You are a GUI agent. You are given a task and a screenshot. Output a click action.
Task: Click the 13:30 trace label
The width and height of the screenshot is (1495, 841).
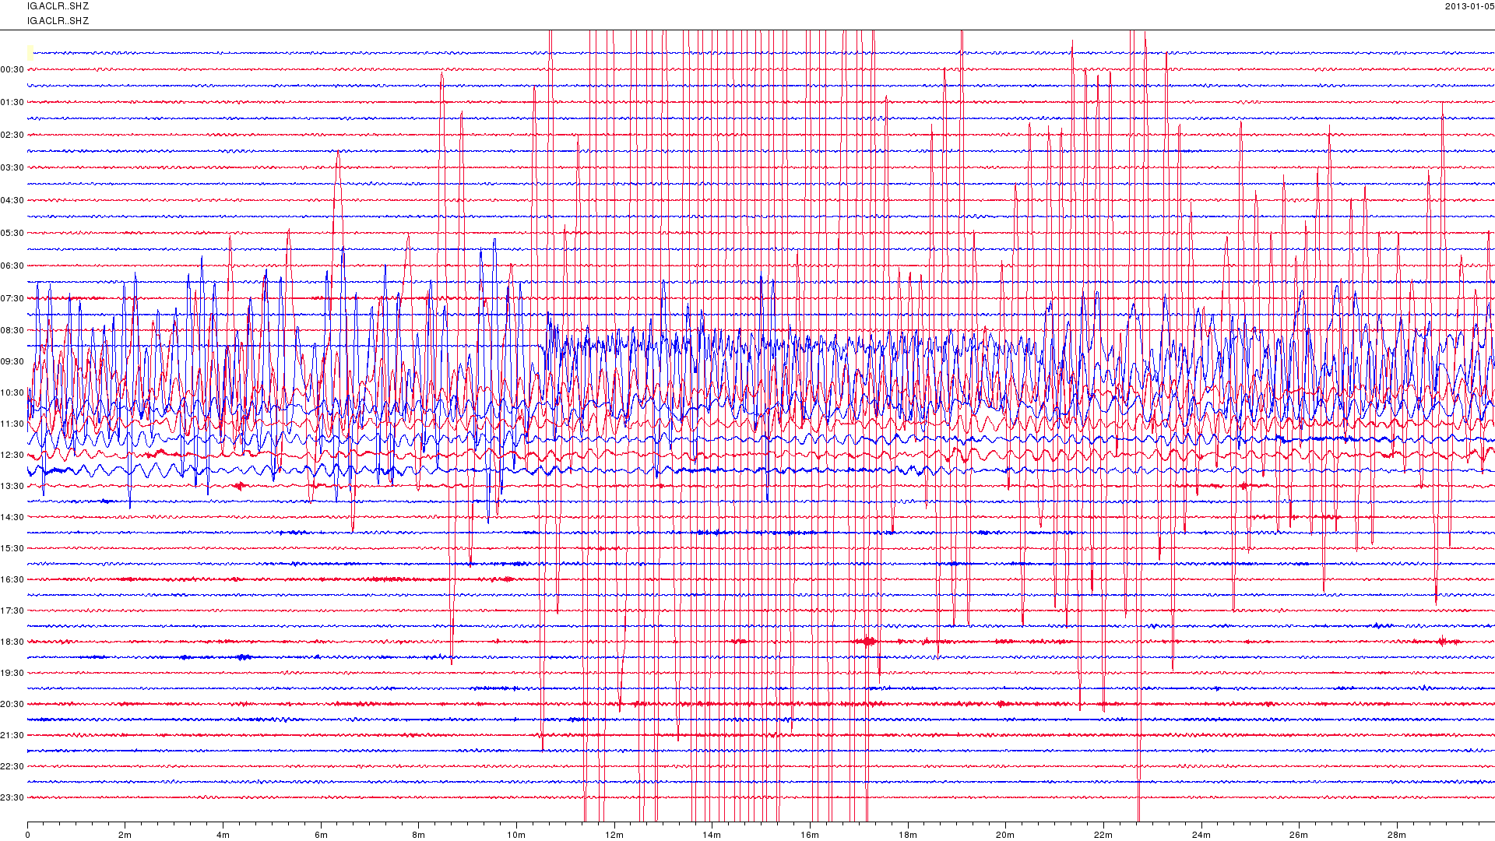pos(12,487)
